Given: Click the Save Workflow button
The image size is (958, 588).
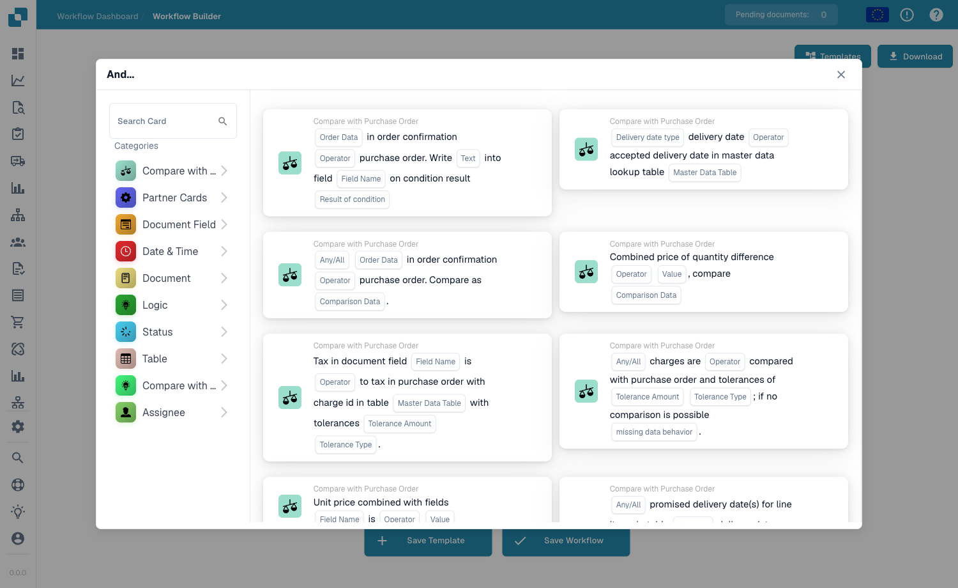Looking at the screenshot, I should coord(566,541).
